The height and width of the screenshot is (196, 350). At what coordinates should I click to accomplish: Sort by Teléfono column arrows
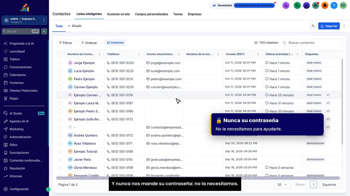[x=139, y=54]
